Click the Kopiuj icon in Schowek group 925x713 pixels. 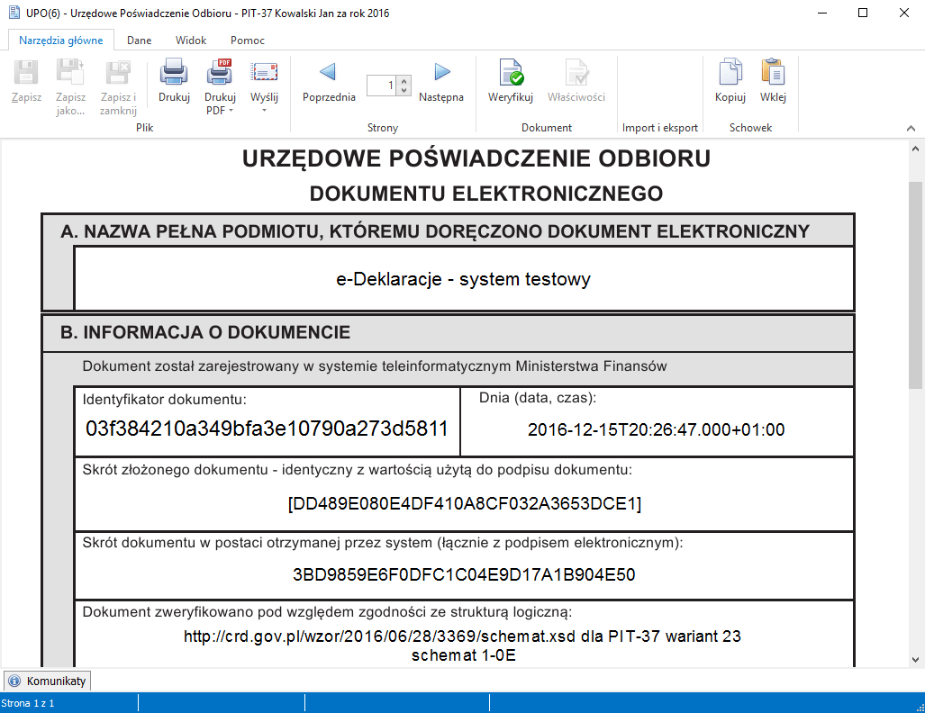coord(729,74)
